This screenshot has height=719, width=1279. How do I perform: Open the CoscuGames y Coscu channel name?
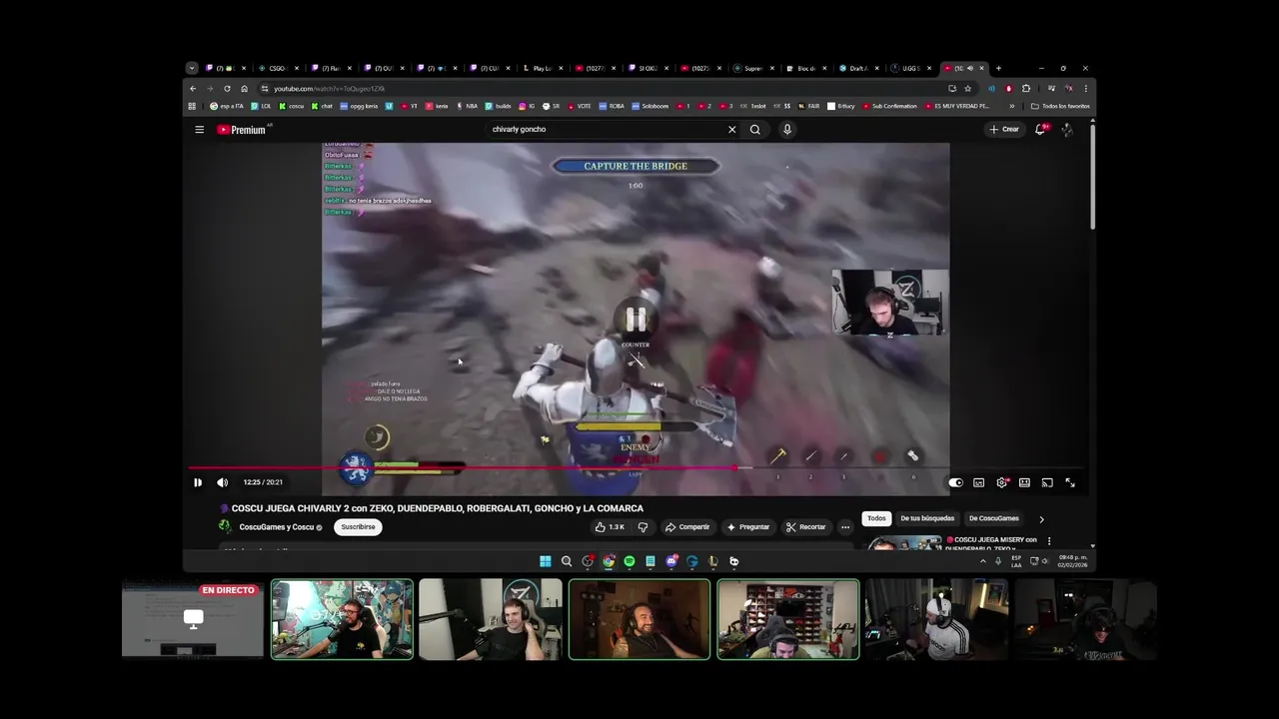(277, 527)
